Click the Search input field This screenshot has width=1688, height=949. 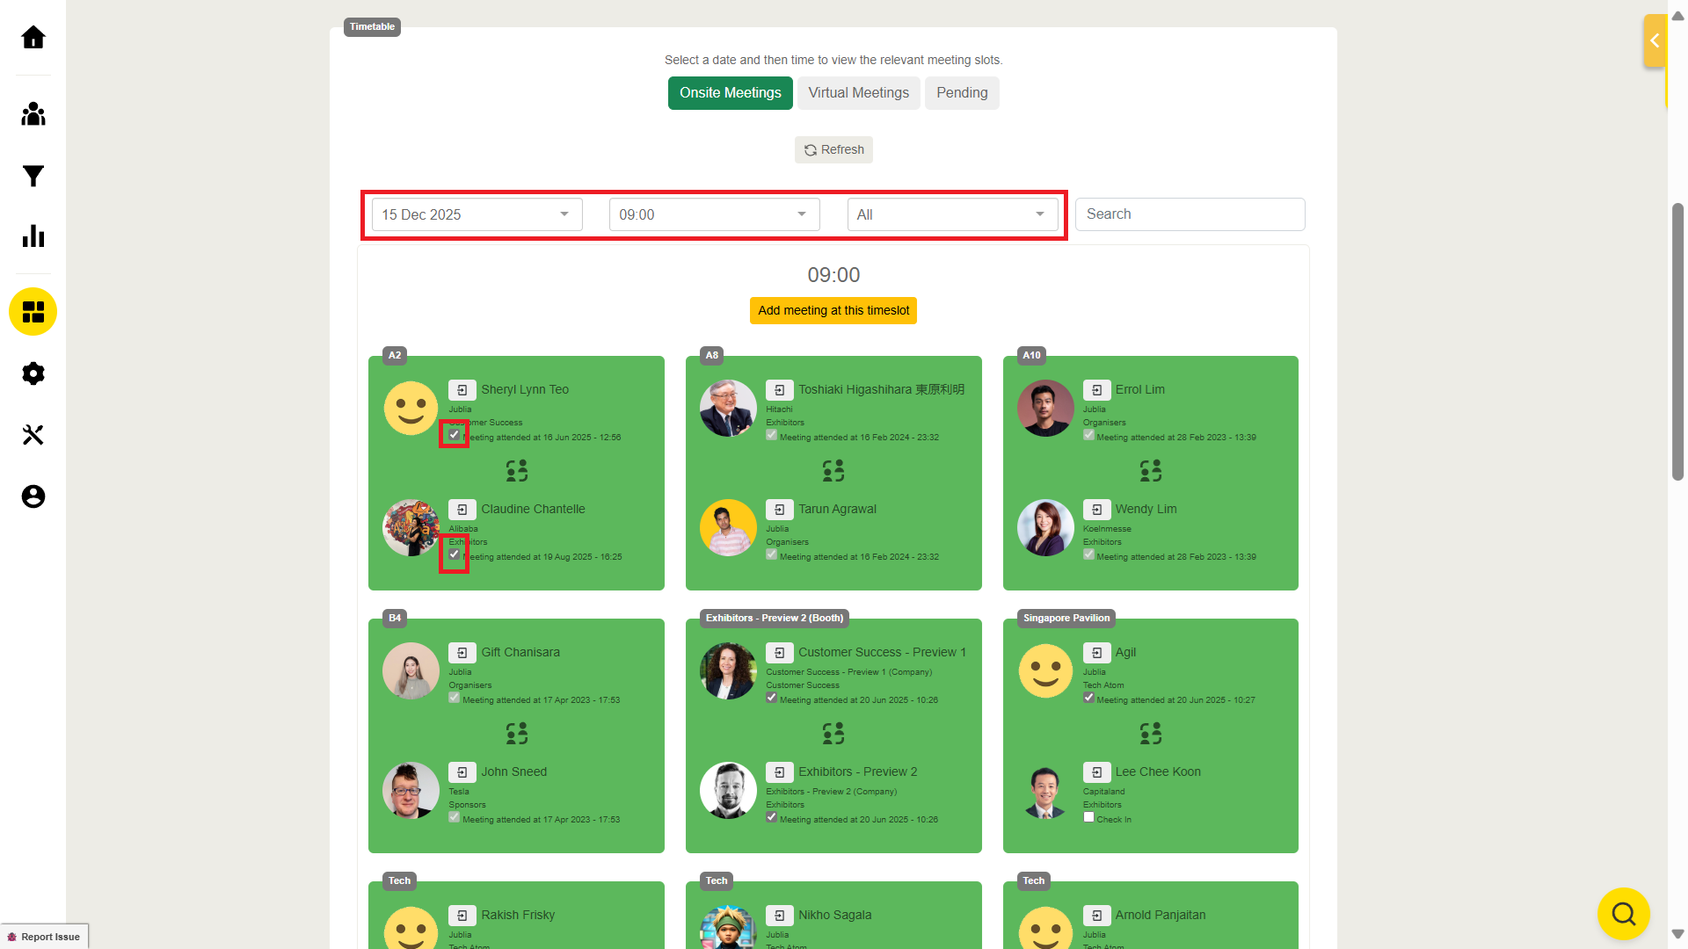click(1190, 214)
